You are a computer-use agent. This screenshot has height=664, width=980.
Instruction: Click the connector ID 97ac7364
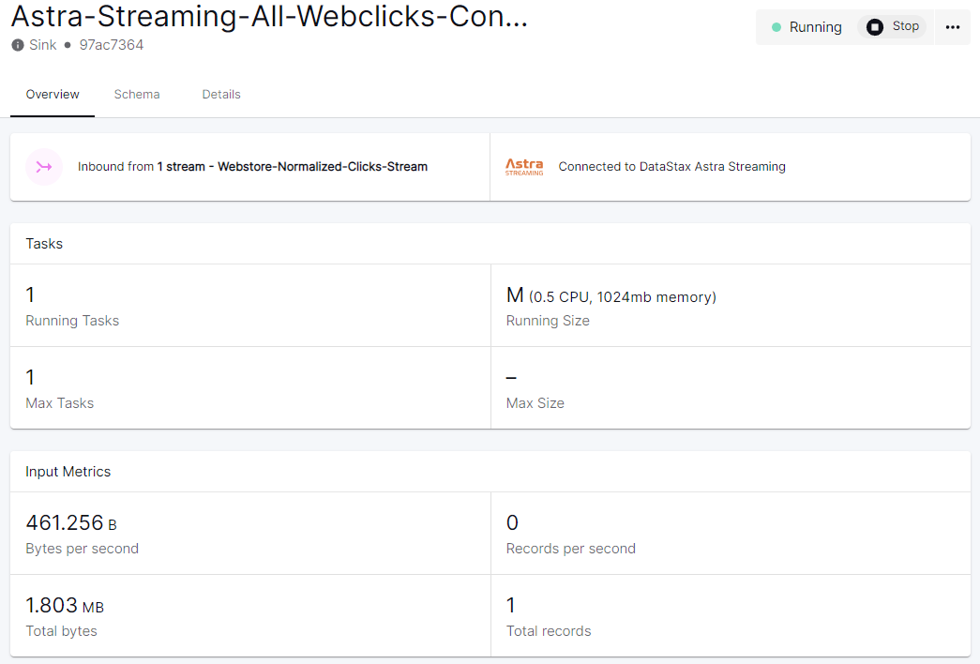coord(112,45)
